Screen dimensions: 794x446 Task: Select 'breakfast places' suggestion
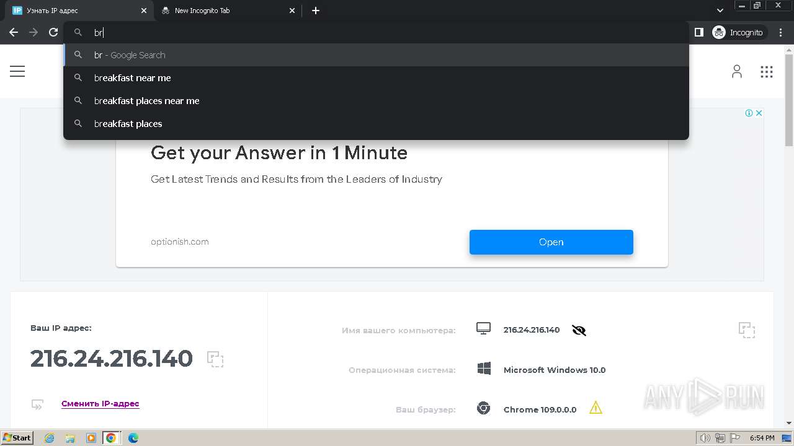376,124
